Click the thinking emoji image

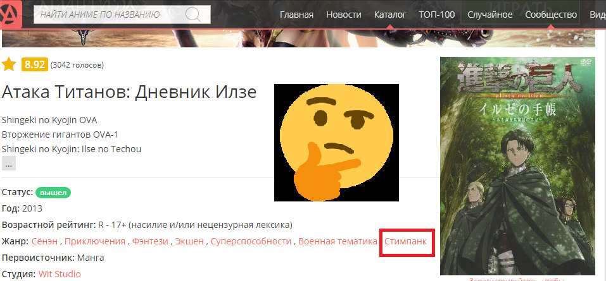click(336, 142)
